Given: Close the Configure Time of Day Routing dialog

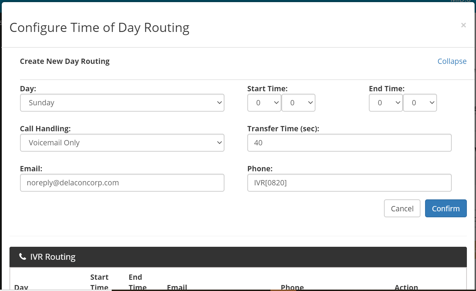Looking at the screenshot, I should coord(463,25).
